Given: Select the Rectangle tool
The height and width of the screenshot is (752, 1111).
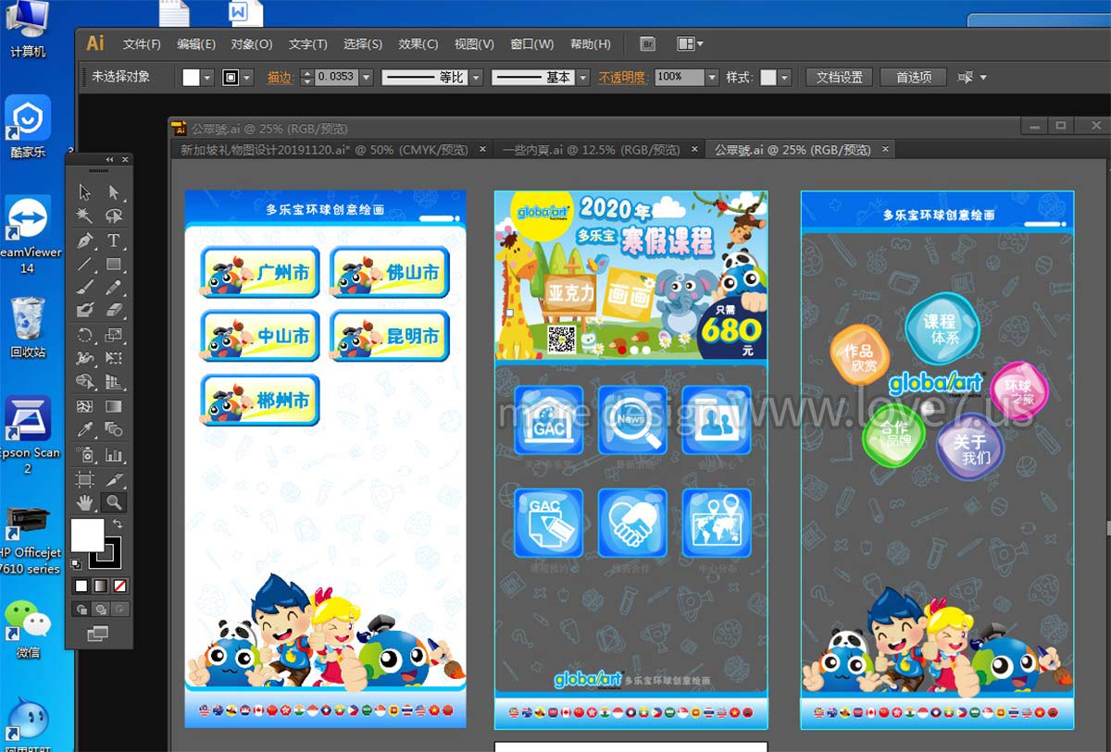Looking at the screenshot, I should point(114,264).
